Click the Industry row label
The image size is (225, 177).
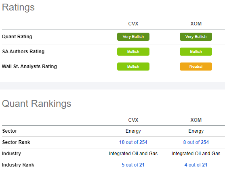pos(11,154)
